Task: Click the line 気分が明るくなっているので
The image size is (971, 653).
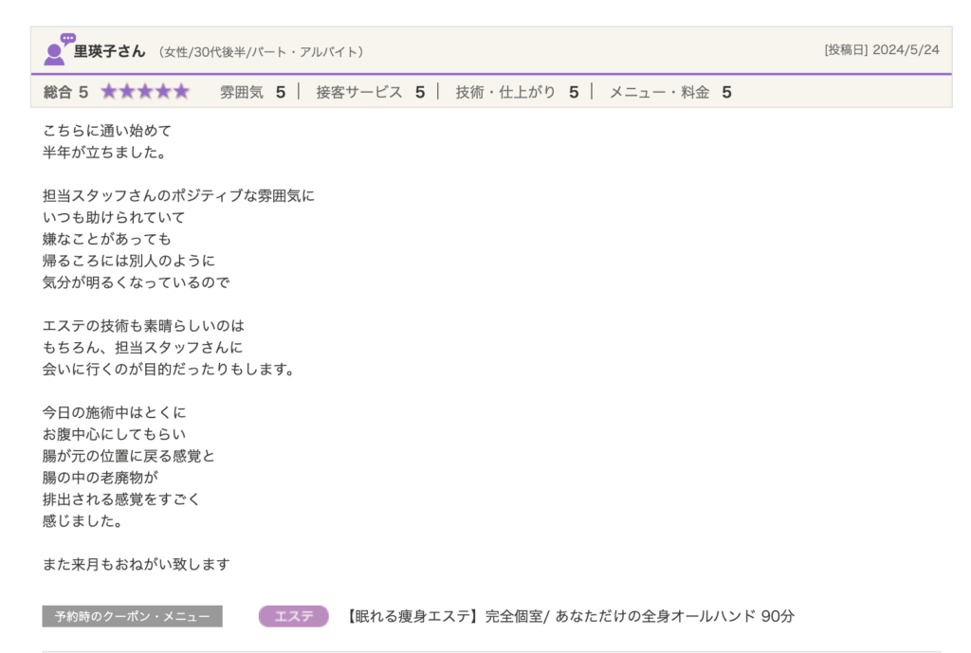Action: point(137,282)
